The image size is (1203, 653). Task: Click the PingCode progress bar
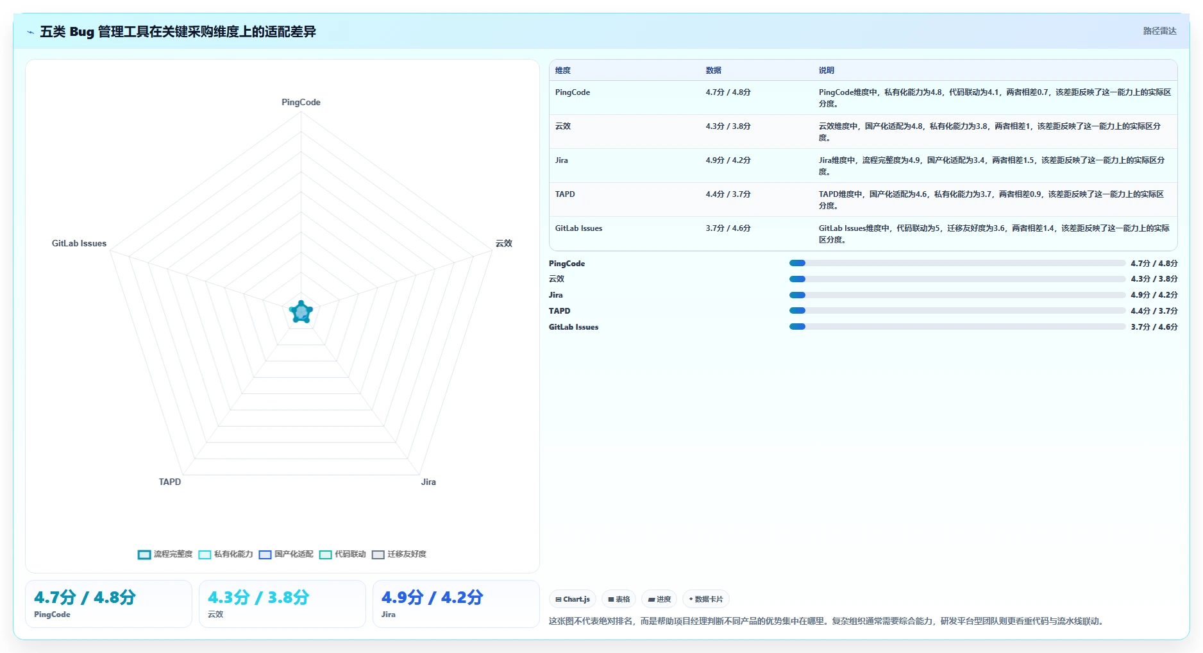[957, 263]
